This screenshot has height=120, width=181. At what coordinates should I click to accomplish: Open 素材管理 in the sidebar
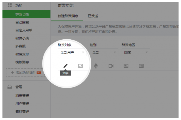22,112
